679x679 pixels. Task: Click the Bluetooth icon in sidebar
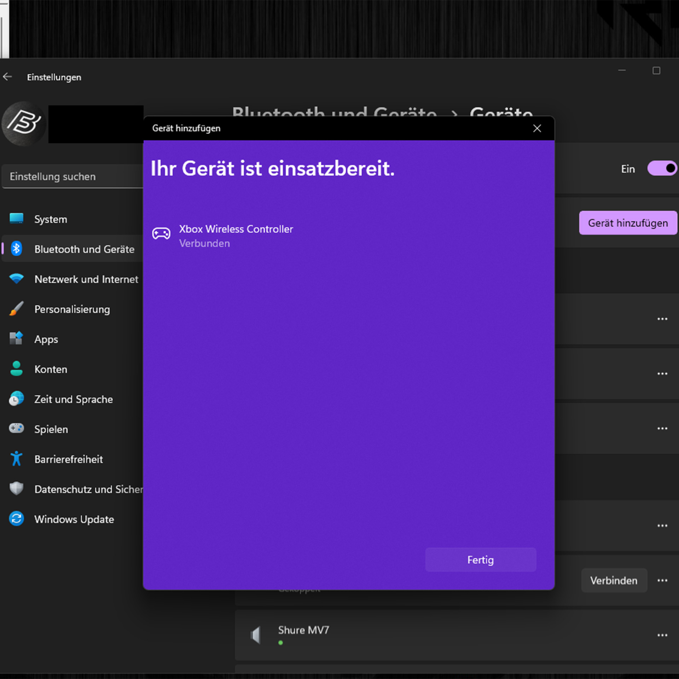(x=16, y=249)
